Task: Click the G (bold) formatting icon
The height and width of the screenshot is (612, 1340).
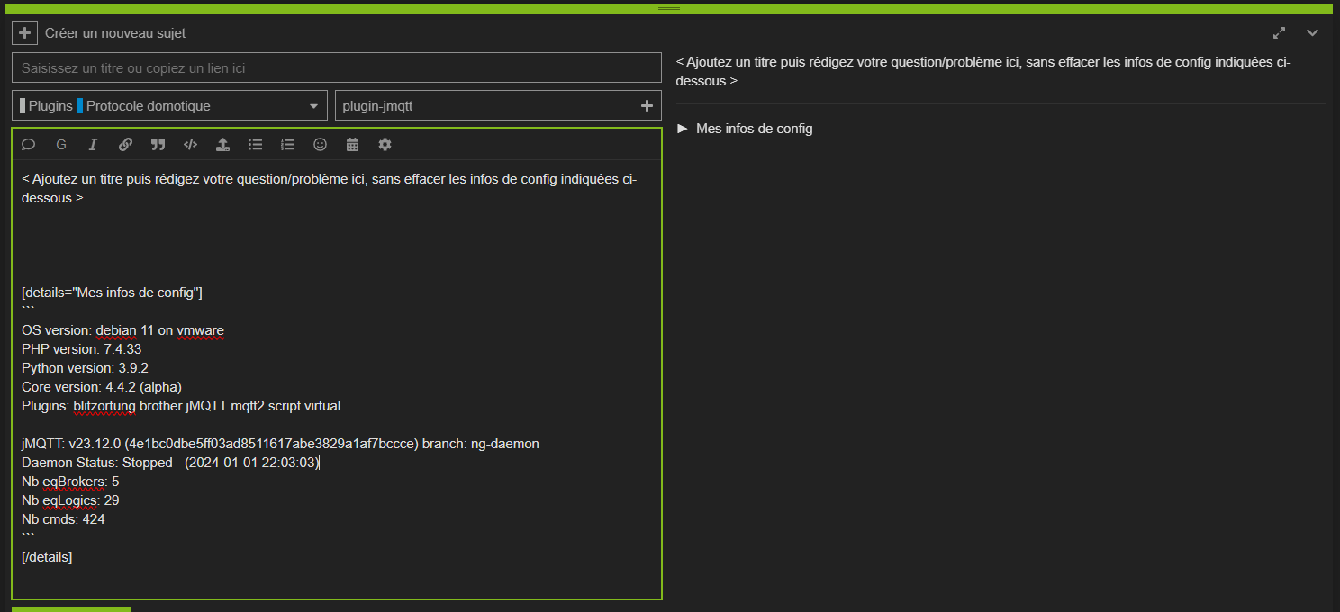Action: (x=61, y=145)
